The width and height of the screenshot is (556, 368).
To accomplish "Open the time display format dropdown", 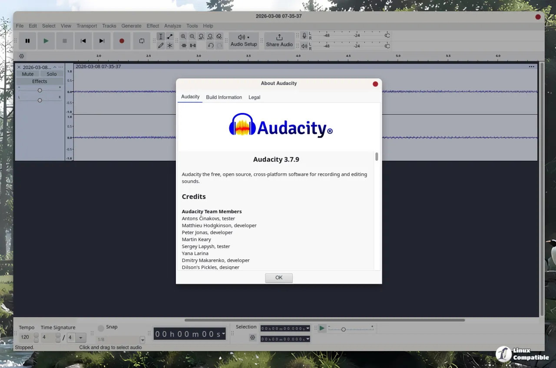I will [224, 334].
